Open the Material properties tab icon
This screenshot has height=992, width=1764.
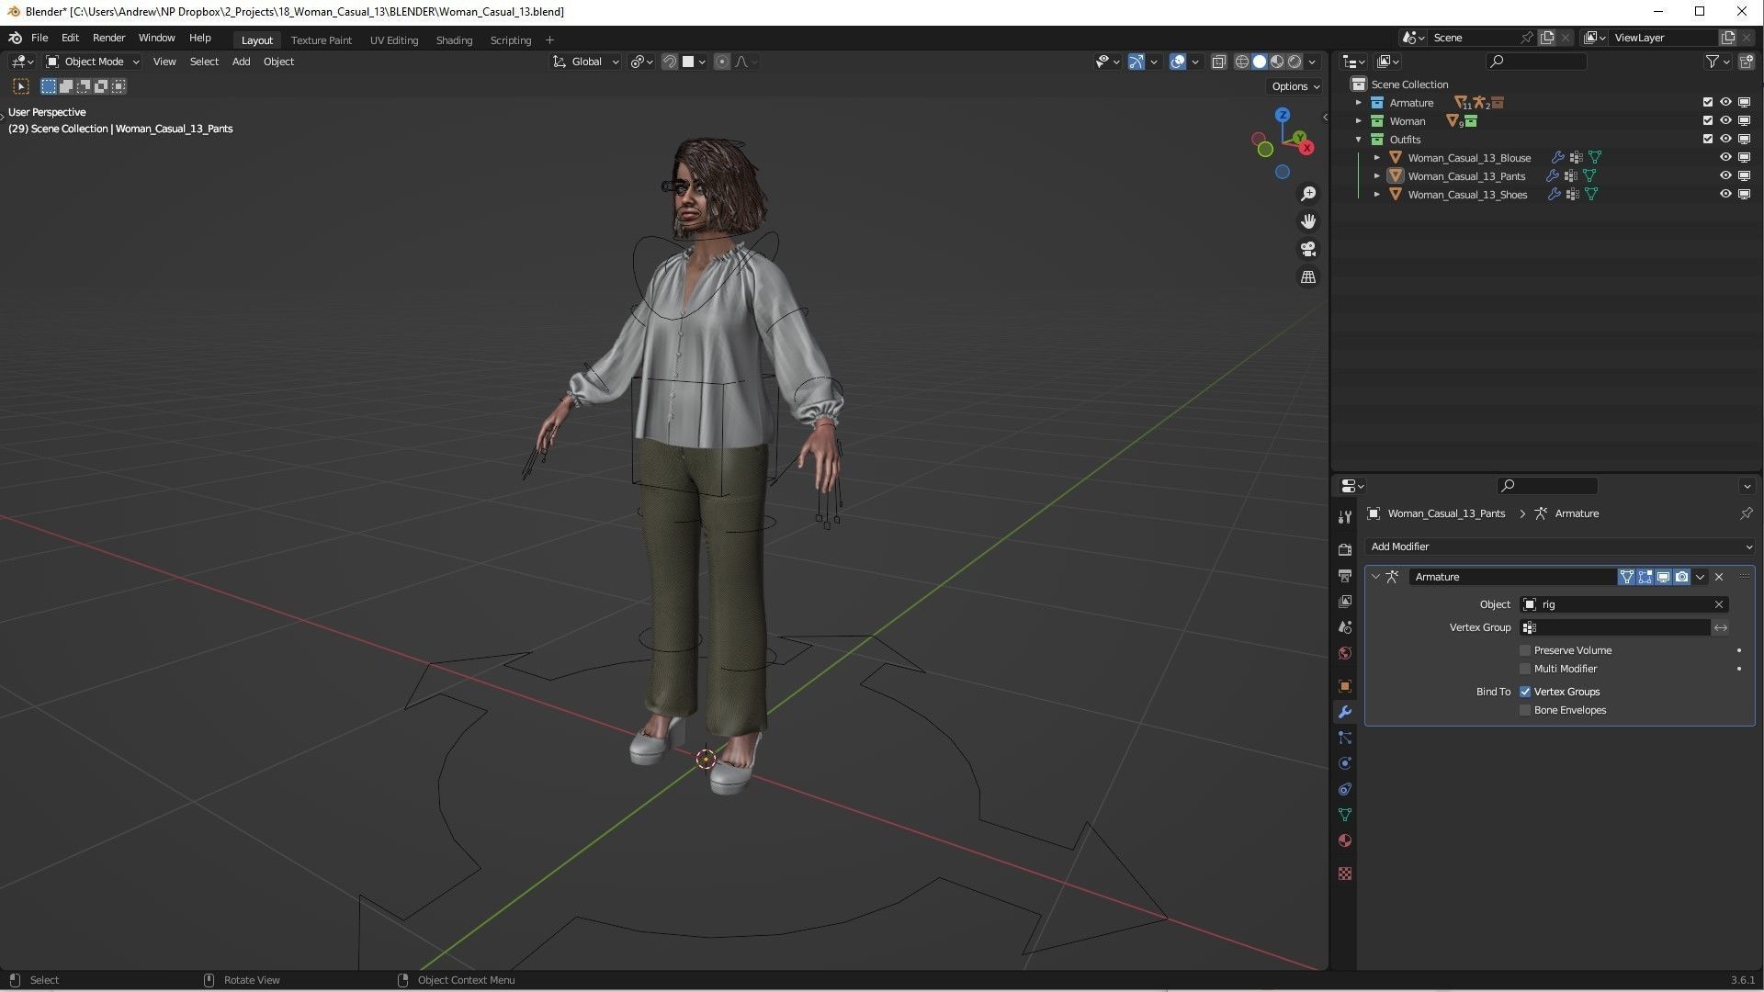[x=1345, y=840]
